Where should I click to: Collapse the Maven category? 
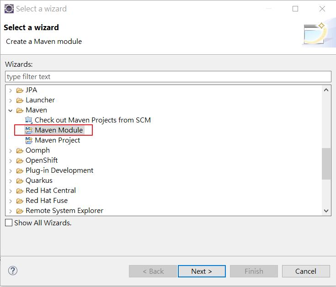pos(10,111)
